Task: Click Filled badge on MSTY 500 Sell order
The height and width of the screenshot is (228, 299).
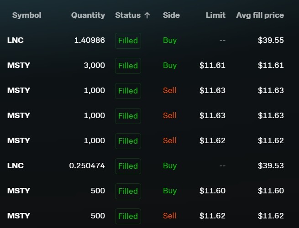Action: [128, 216]
